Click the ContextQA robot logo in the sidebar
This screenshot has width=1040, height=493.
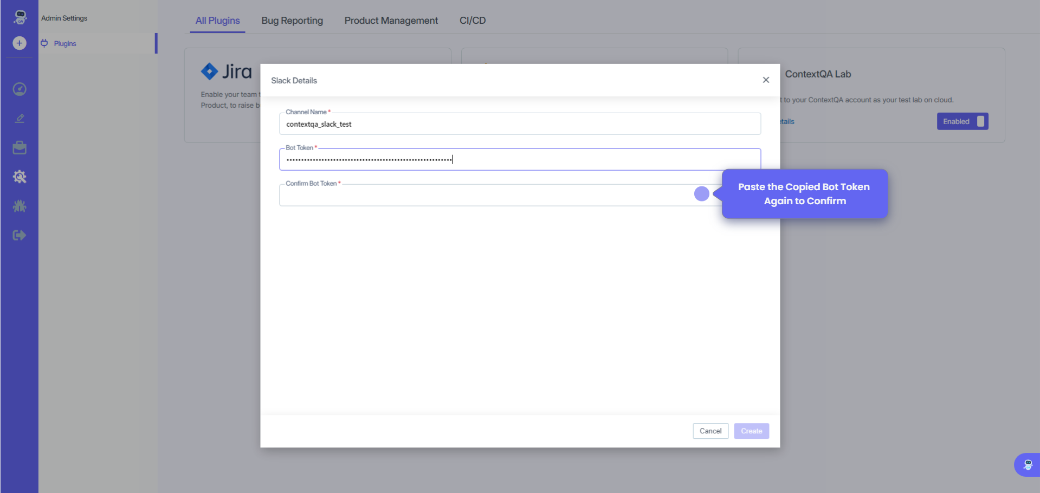(x=20, y=17)
